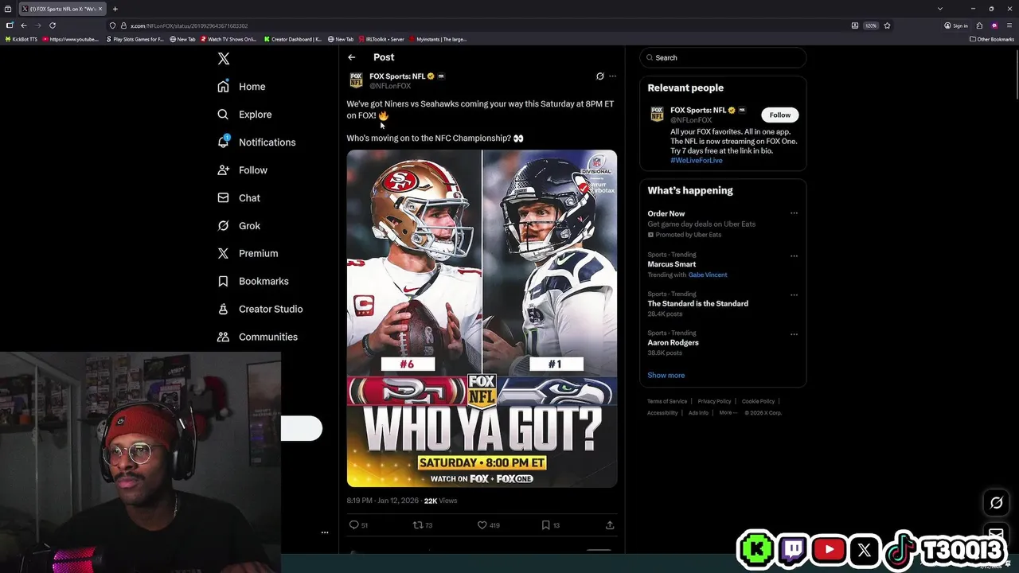The image size is (1019, 573).
Task: Open the browser hamburger application menu
Action: [1009, 25]
